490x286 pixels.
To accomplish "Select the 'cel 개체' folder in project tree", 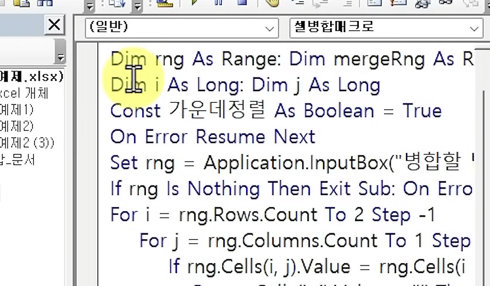I will (24, 93).
